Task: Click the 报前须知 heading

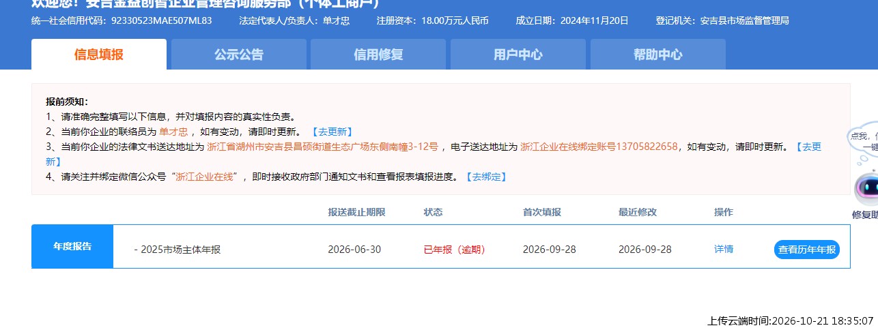Action: click(67, 102)
